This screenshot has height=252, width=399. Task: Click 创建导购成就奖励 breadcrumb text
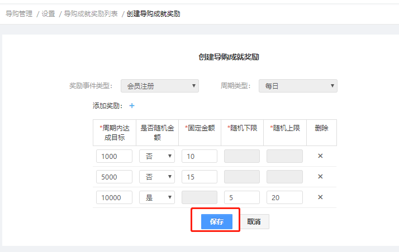pyautogui.click(x=154, y=14)
